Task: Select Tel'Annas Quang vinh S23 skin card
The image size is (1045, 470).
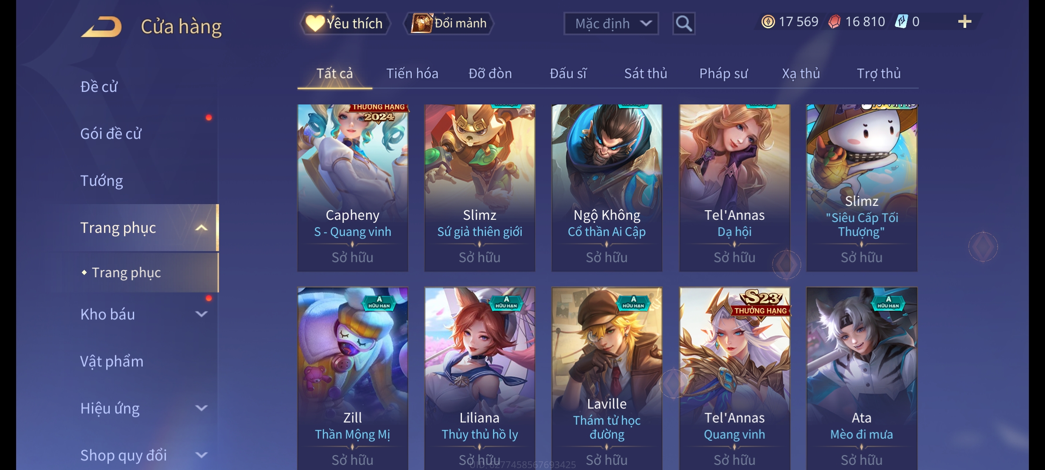Action: click(x=735, y=379)
